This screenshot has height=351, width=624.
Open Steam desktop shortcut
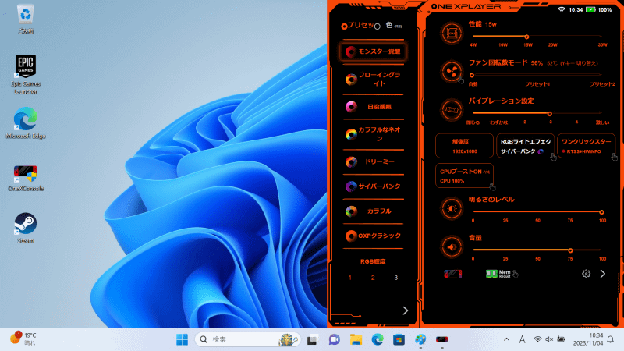pos(26,228)
